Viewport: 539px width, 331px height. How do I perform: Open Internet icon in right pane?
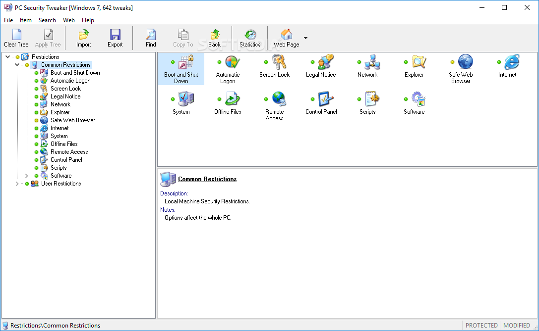[512, 62]
